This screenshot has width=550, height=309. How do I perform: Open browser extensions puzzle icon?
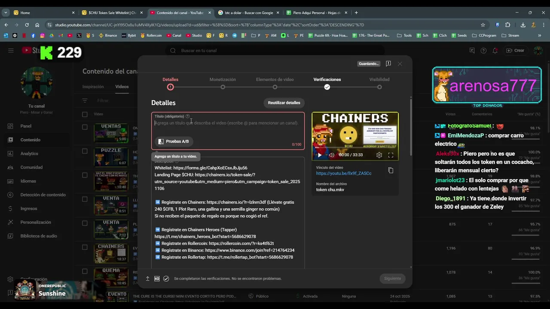[x=507, y=25]
